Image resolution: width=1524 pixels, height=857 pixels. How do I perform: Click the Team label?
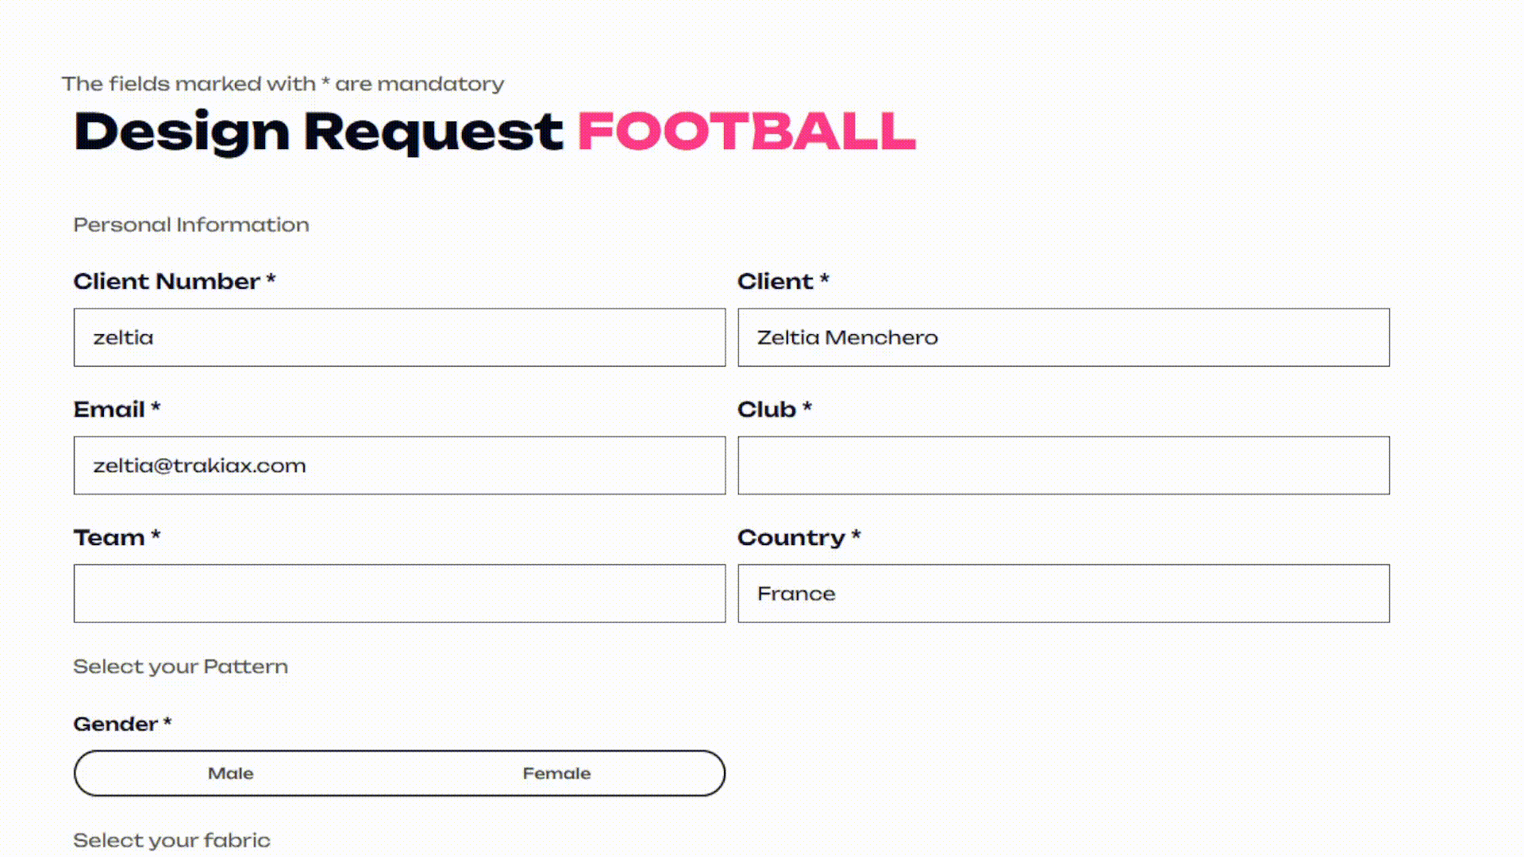click(110, 537)
